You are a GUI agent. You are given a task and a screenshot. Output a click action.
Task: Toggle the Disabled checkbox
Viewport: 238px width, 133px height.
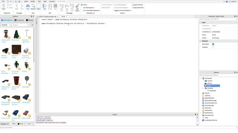click(x=213, y=47)
